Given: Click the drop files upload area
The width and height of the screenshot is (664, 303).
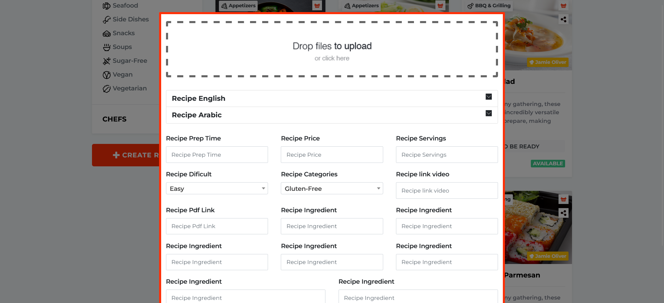Looking at the screenshot, I should [332, 49].
